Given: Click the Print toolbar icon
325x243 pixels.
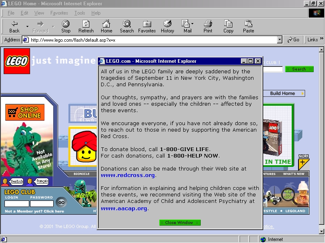Looking at the screenshot, I should (x=208, y=26).
